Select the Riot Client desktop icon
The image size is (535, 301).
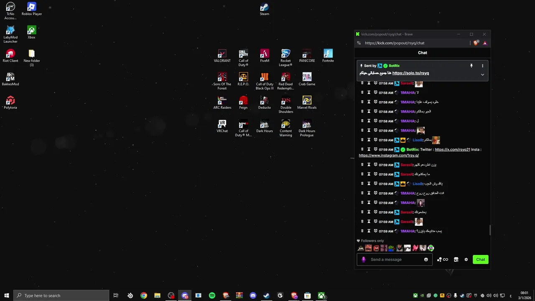[x=10, y=56]
